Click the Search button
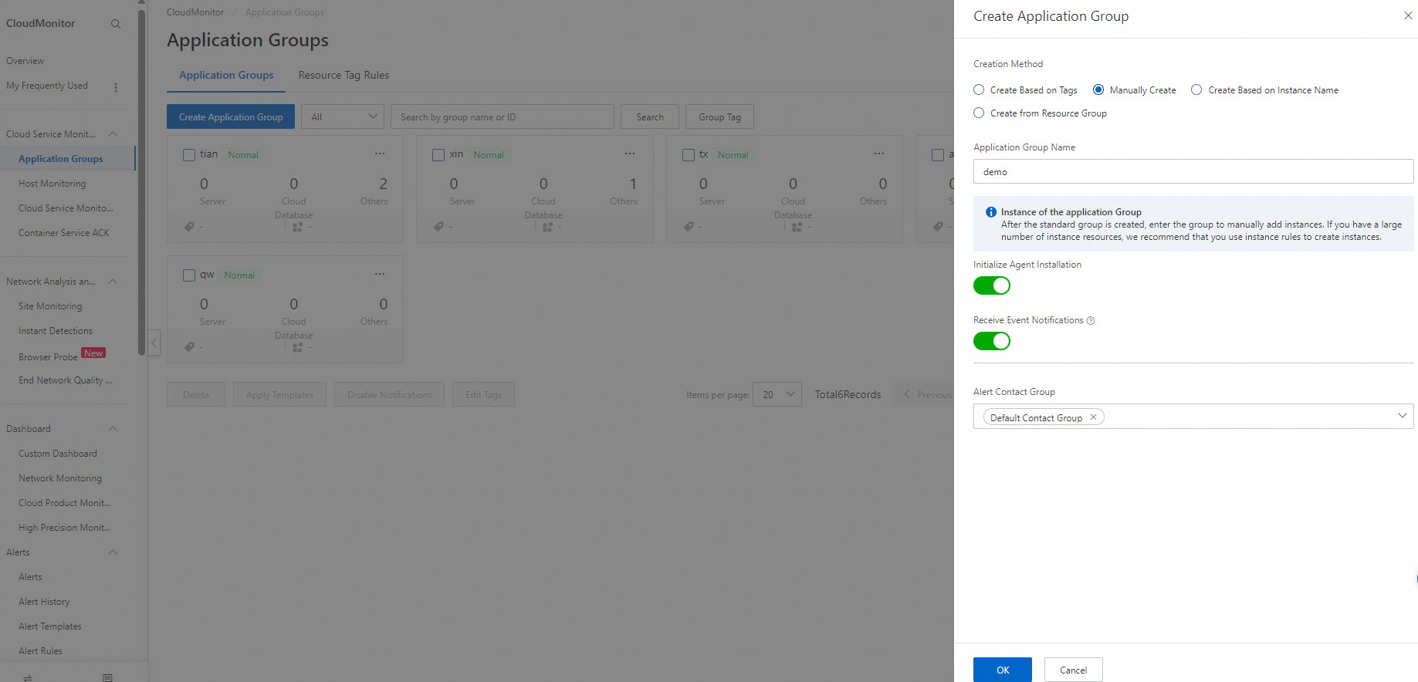 [650, 116]
